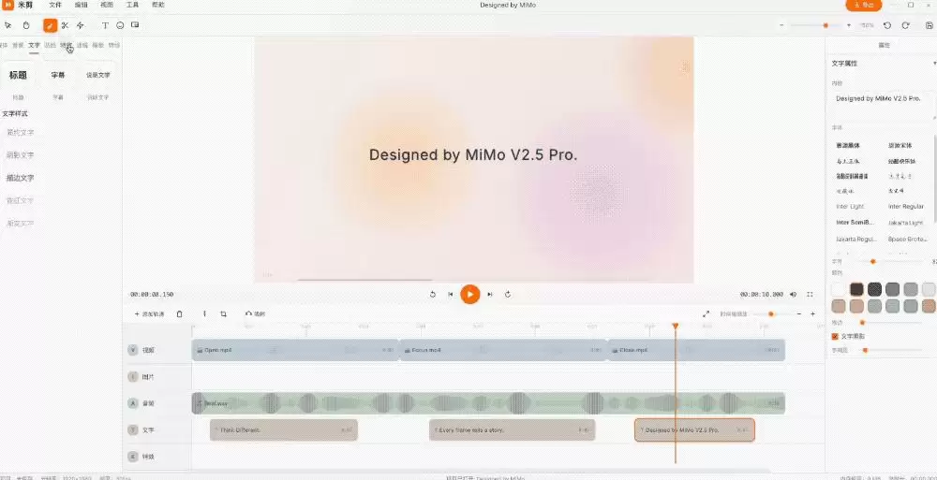Toggle fullscreen preview icon

click(x=811, y=295)
